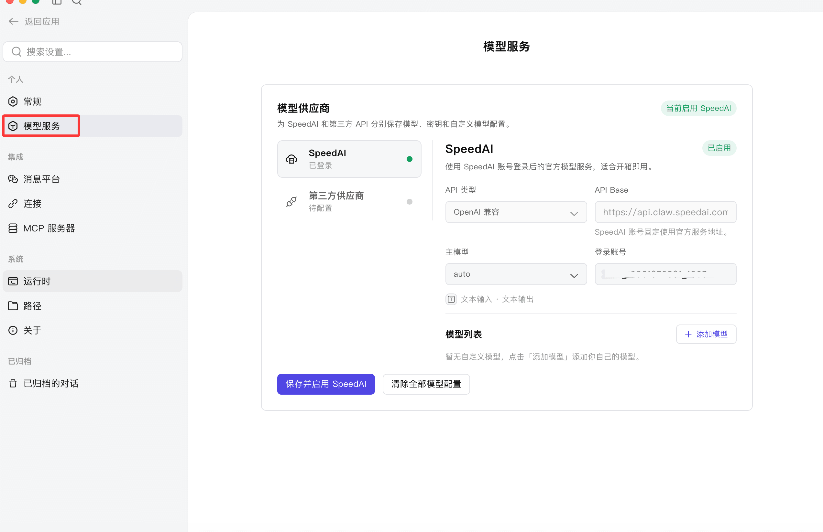Click the chat bubbles icon beside 消息平台
The height and width of the screenshot is (532, 823).
(x=13, y=179)
